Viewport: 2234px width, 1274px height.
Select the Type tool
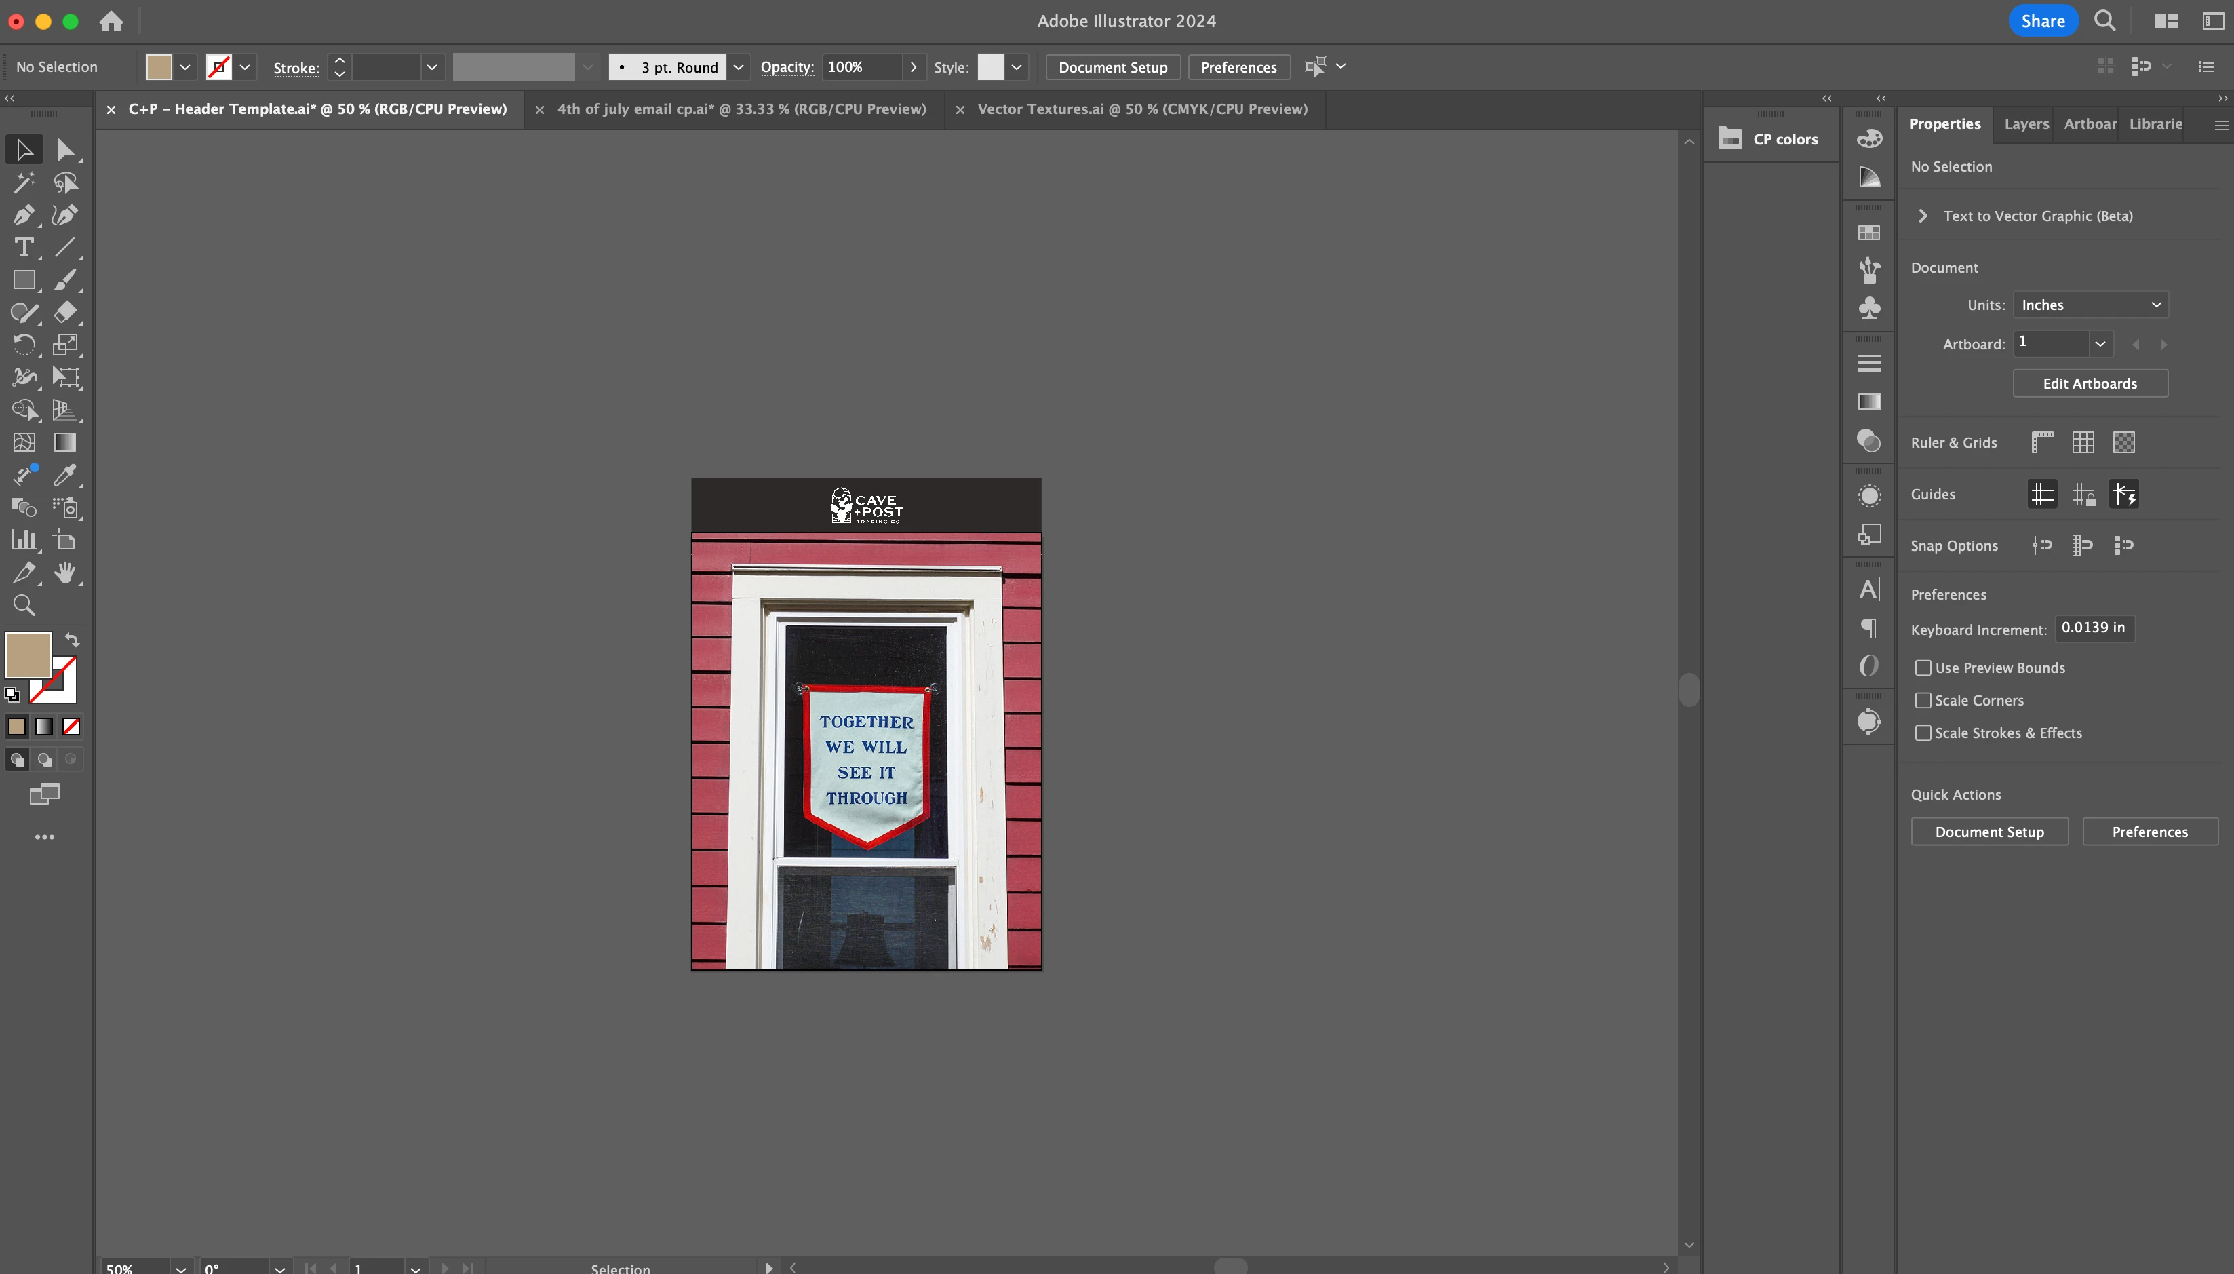pos(24,248)
